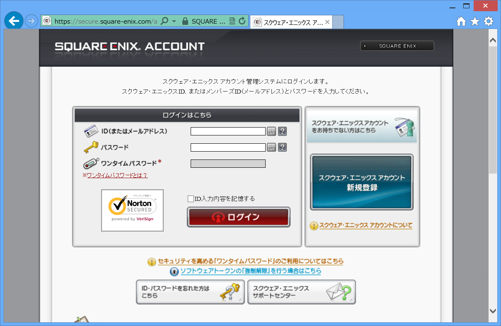Click the banner アカウントをお持ちでない方はこちら
The width and height of the screenshot is (501, 326).
(x=362, y=127)
